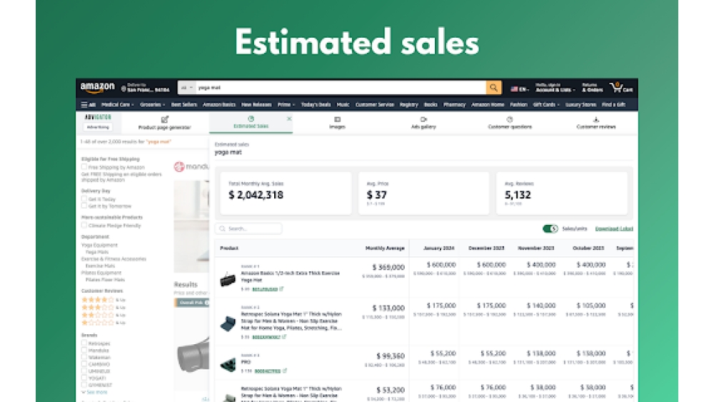Viewport: 714px width, 402px height.
Task: Click the Retrospec Solana mat thumbnail
Action: point(228,323)
